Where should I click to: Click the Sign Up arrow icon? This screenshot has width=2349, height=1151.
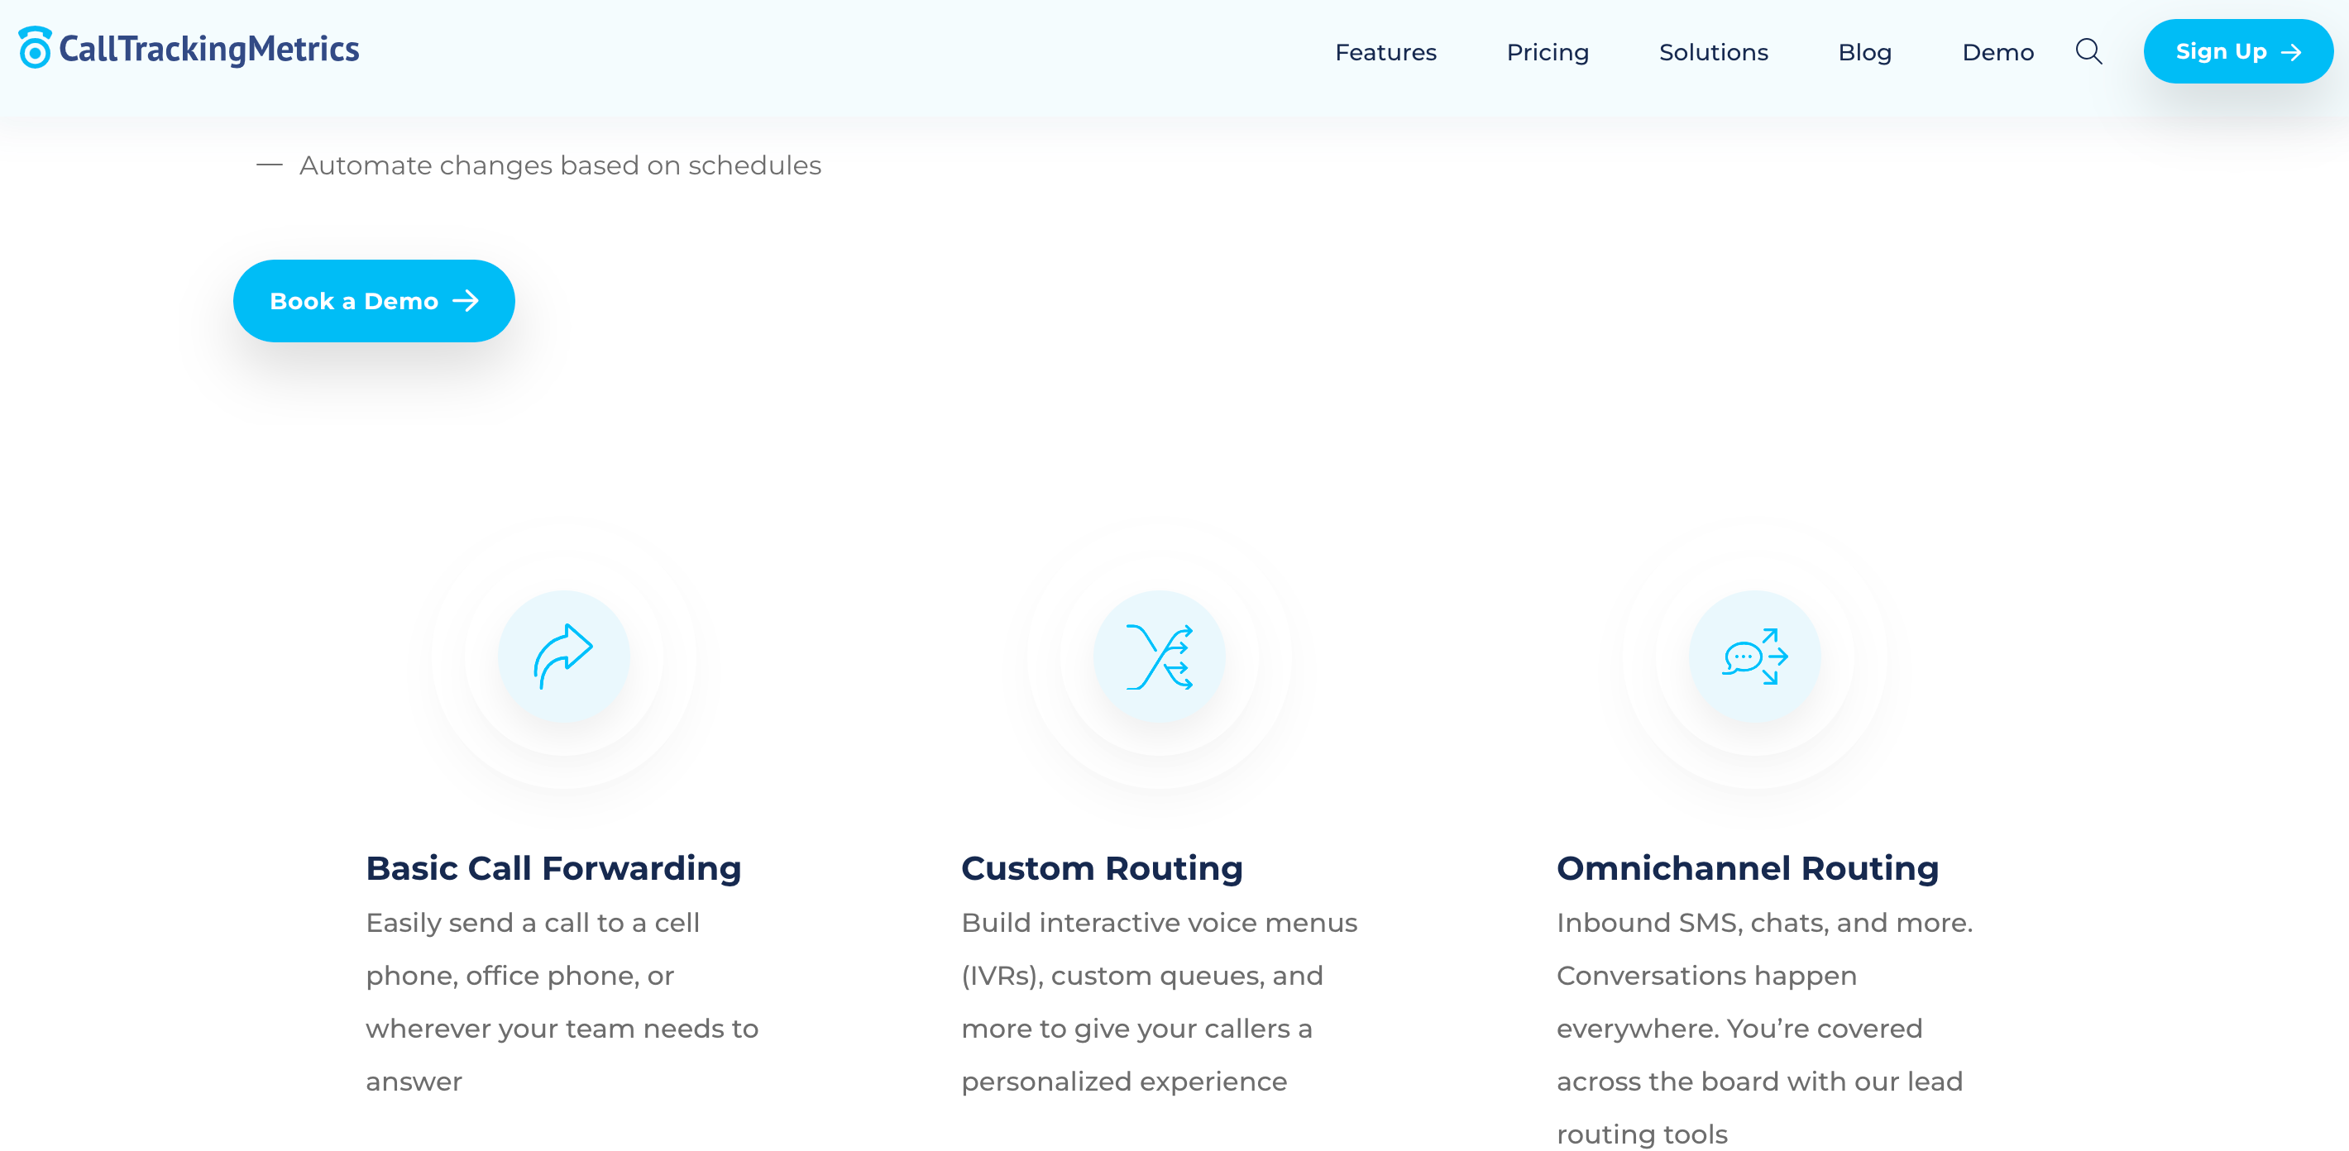(2289, 51)
